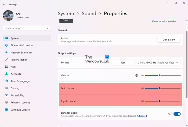
Task: Click the Personalization brush icon
Action: [6, 60]
